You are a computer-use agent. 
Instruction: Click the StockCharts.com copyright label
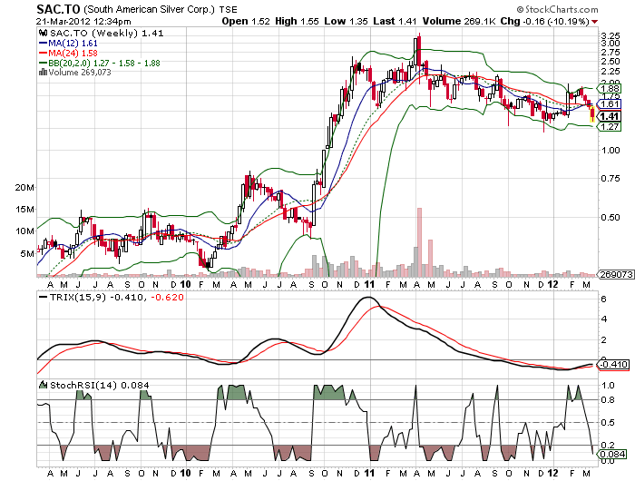(557, 9)
